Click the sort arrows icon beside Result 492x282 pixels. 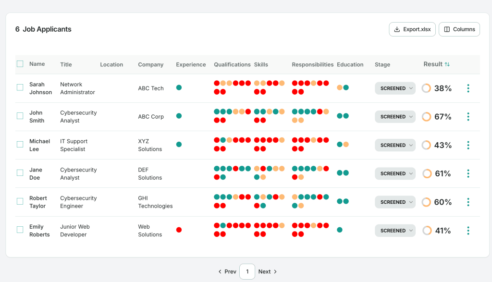(447, 64)
